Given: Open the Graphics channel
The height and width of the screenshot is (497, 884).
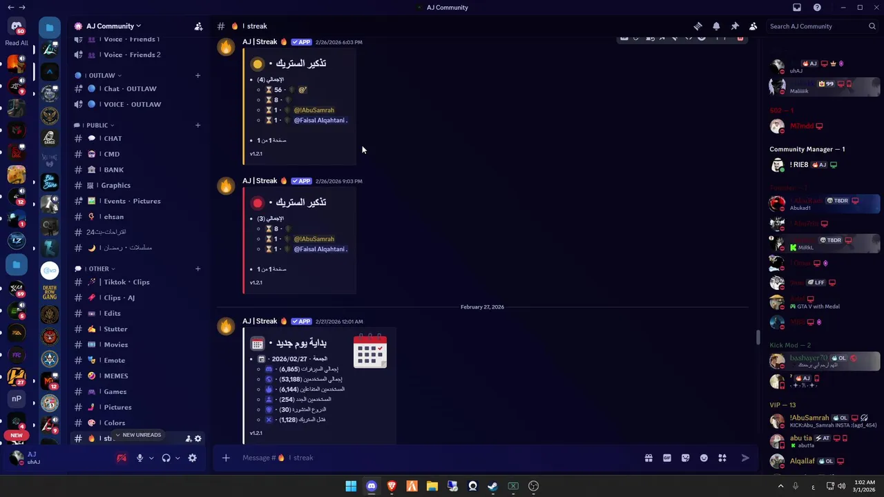Looking at the screenshot, I should [137, 185].
